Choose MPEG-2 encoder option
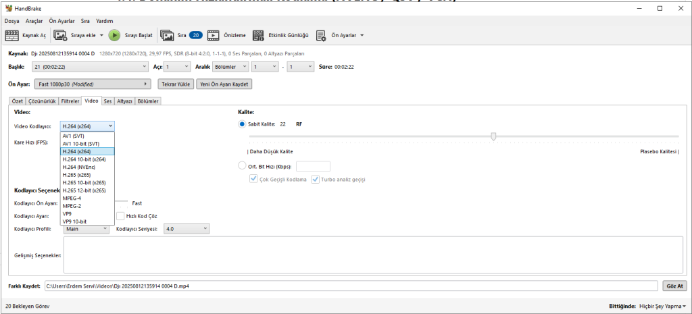692x314 pixels. 87,205
